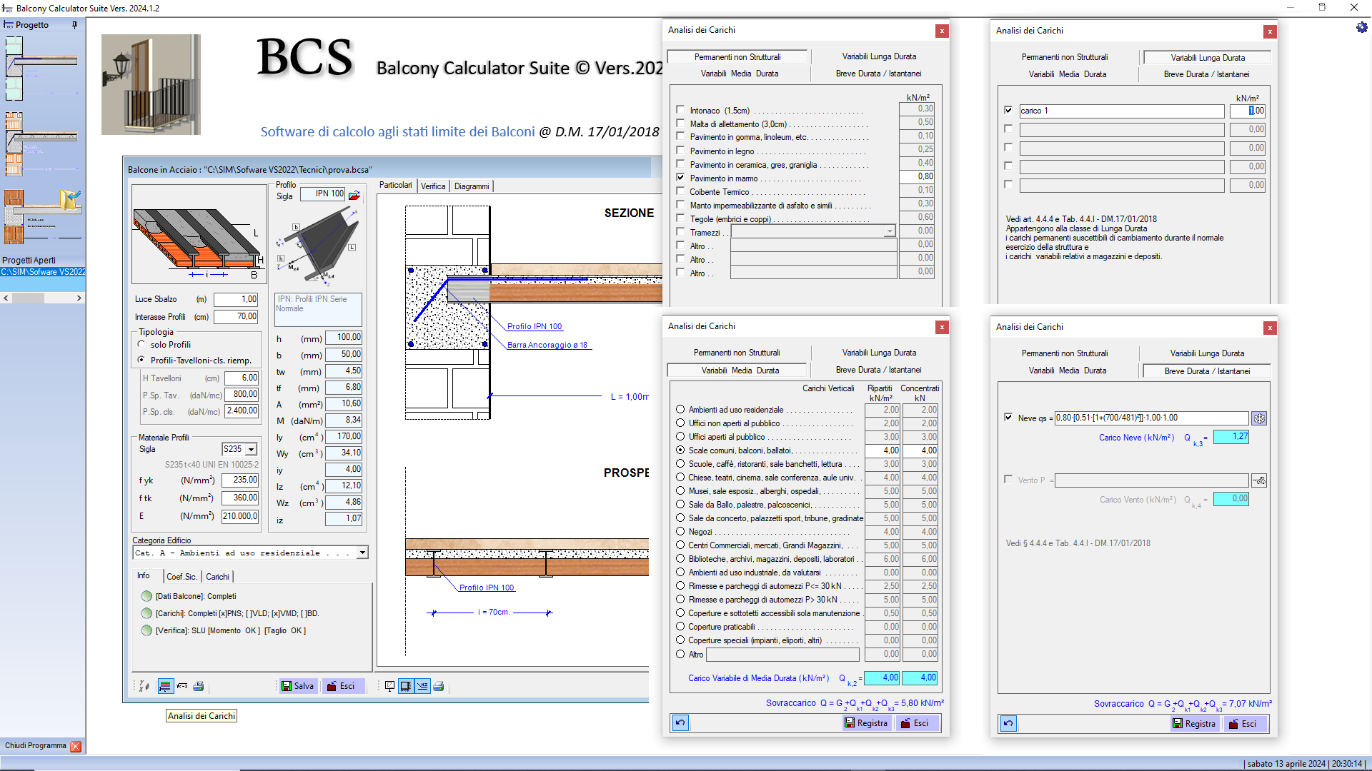Image resolution: width=1372 pixels, height=771 pixels.
Task: Toggle the HZ view icon in drawing toolbar
Action: coord(422,686)
